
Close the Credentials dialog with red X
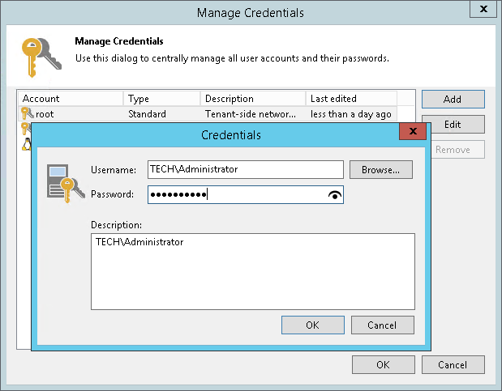[414, 131]
